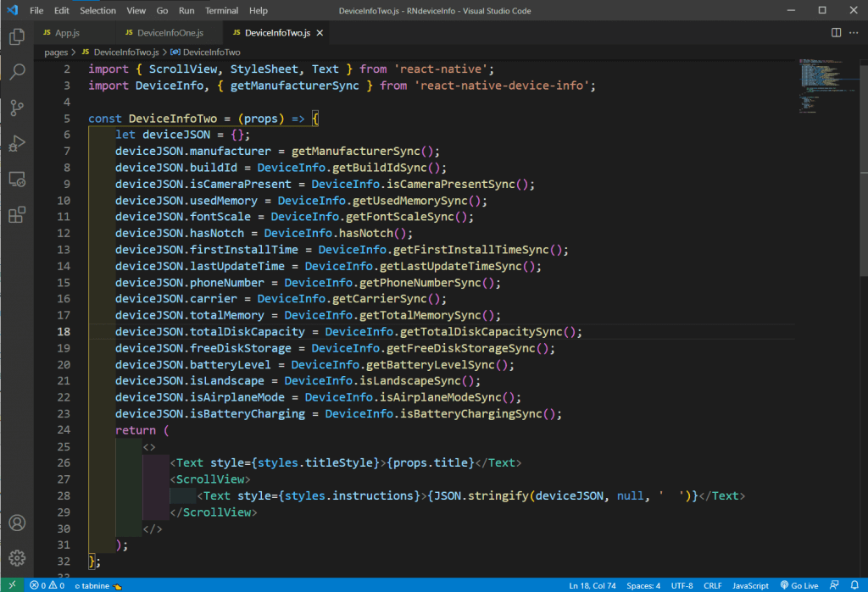This screenshot has height=592, width=868.
Task: Open the Search view icon
Action: pyautogui.click(x=16, y=73)
